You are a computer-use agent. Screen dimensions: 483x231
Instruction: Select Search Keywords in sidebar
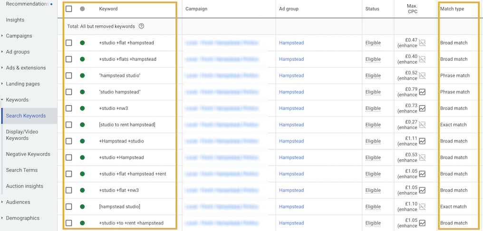[x=26, y=116]
